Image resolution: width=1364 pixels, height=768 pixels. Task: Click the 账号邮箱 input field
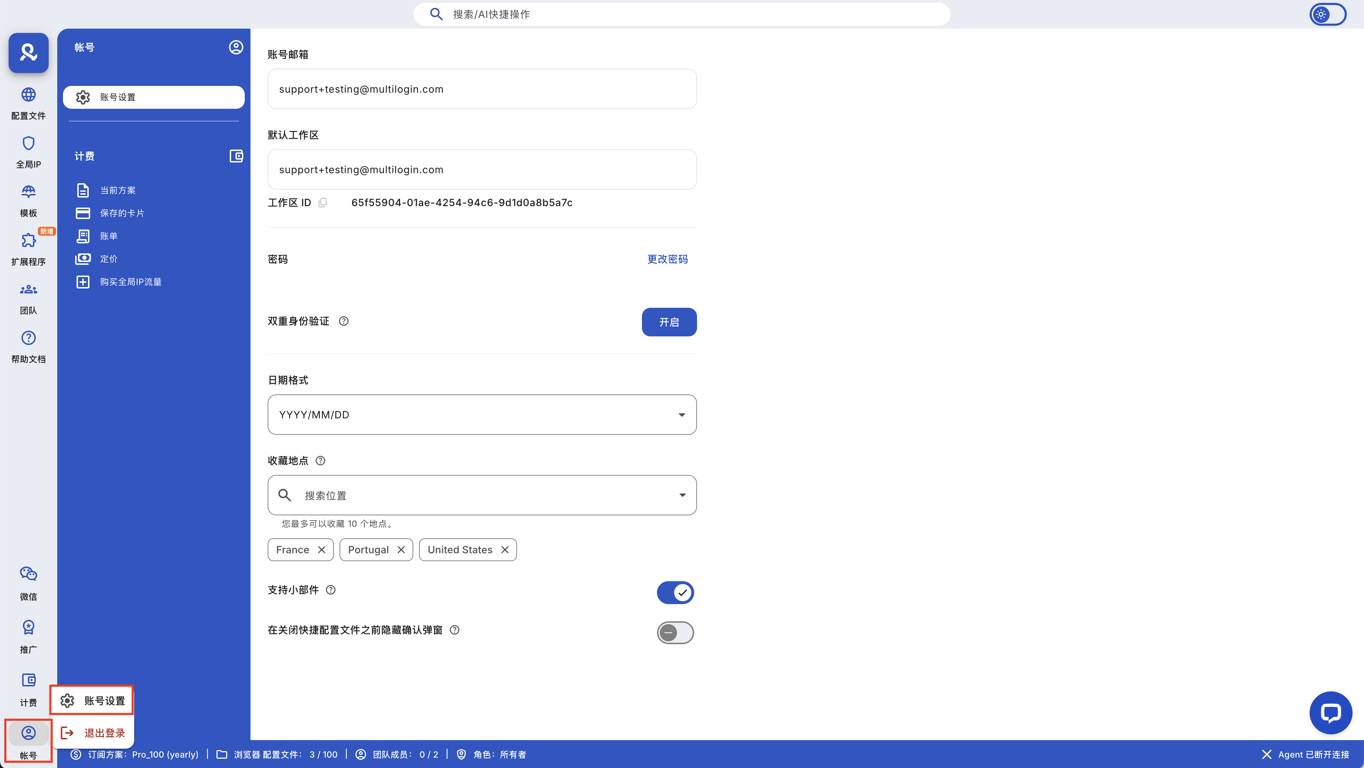tap(482, 89)
